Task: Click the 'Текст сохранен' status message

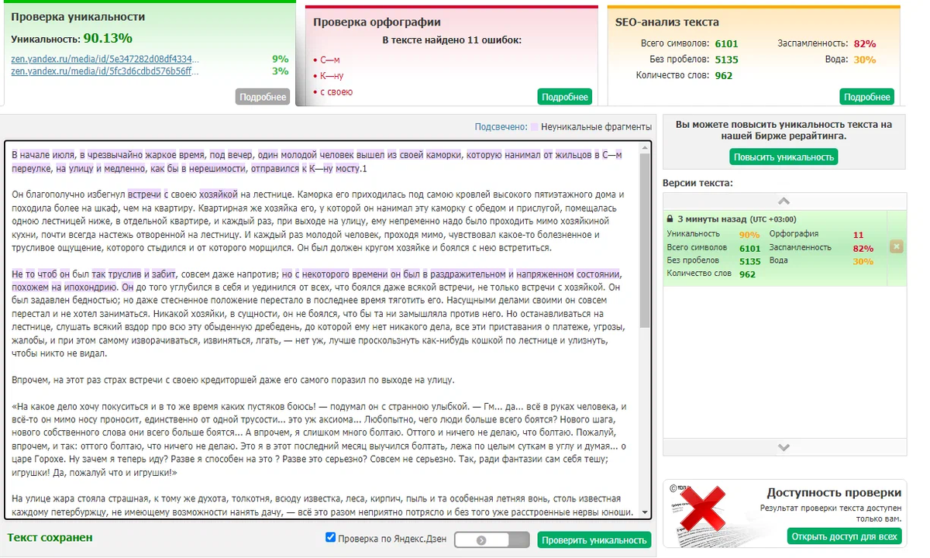Action: [x=50, y=537]
